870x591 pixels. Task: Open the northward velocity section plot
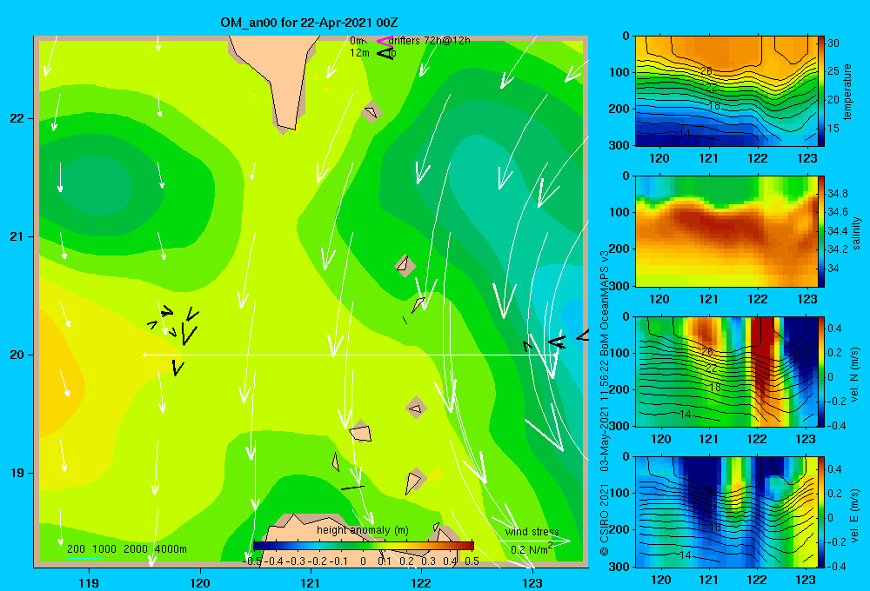click(726, 371)
